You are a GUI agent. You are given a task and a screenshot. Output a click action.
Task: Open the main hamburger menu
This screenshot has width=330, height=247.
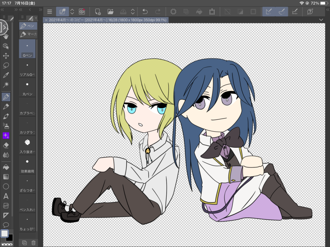[x=49, y=12]
